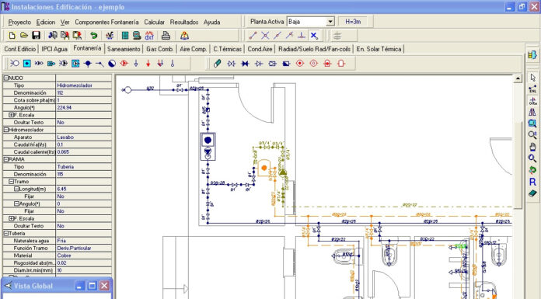Expand F. Escala under RAMA
This screenshot has width=541, height=299.
(x=11, y=218)
